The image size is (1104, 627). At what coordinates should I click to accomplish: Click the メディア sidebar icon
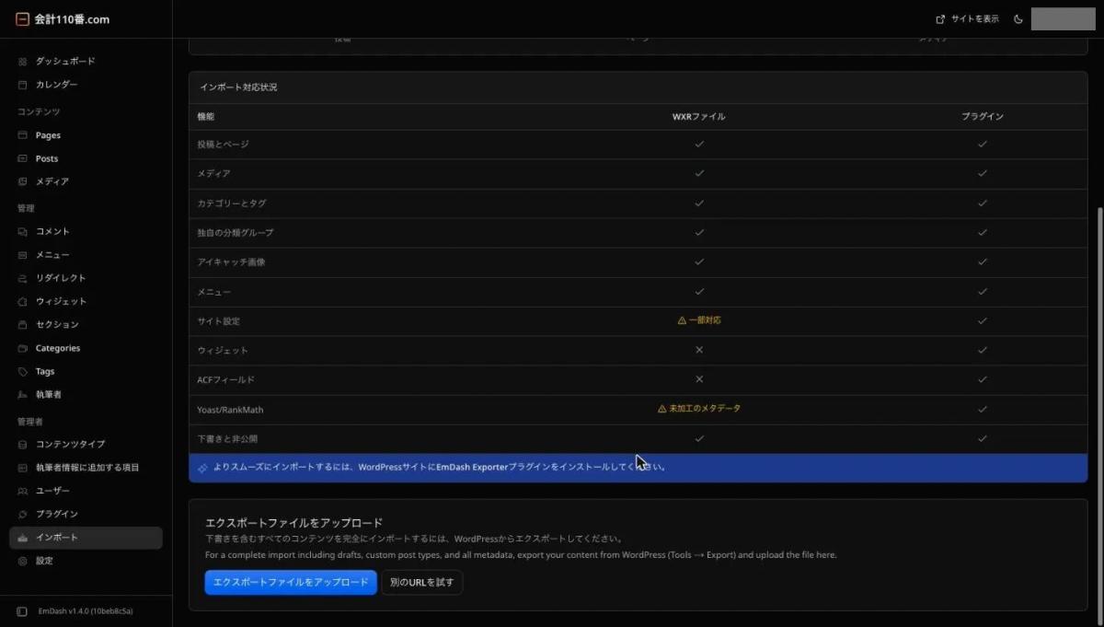click(x=23, y=181)
